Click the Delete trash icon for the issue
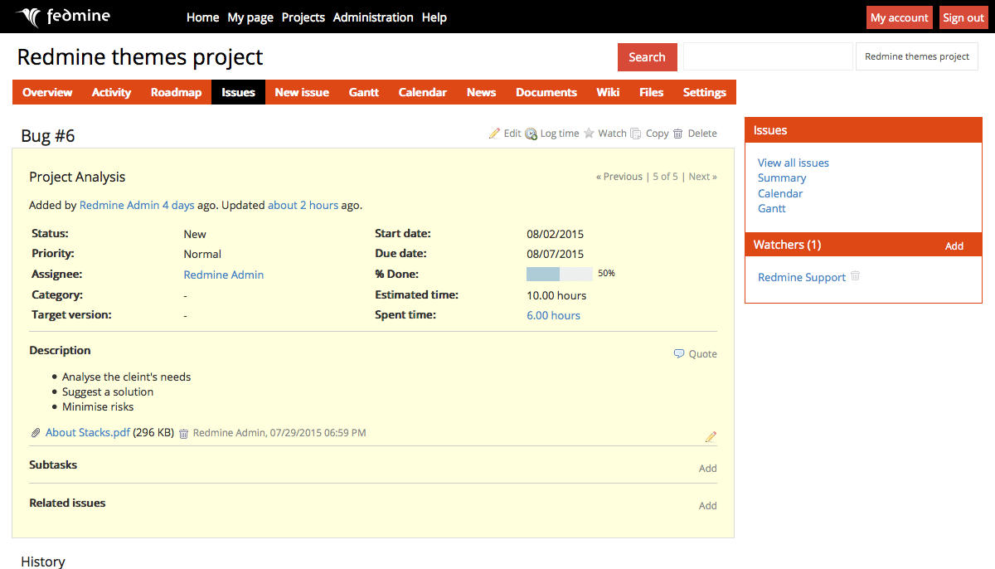Image resolution: width=995 pixels, height=569 pixels. (x=677, y=134)
